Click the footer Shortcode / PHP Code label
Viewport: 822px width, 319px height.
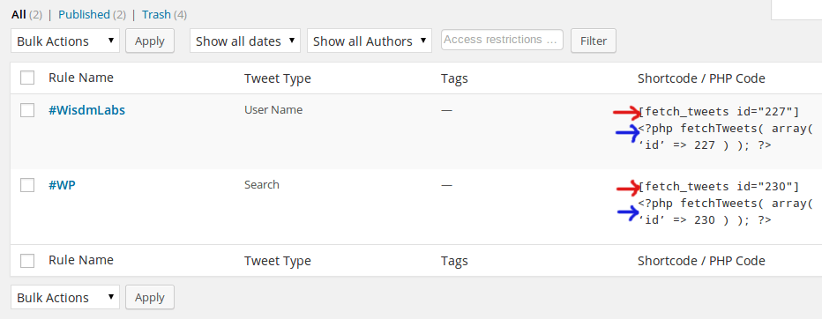(x=701, y=261)
